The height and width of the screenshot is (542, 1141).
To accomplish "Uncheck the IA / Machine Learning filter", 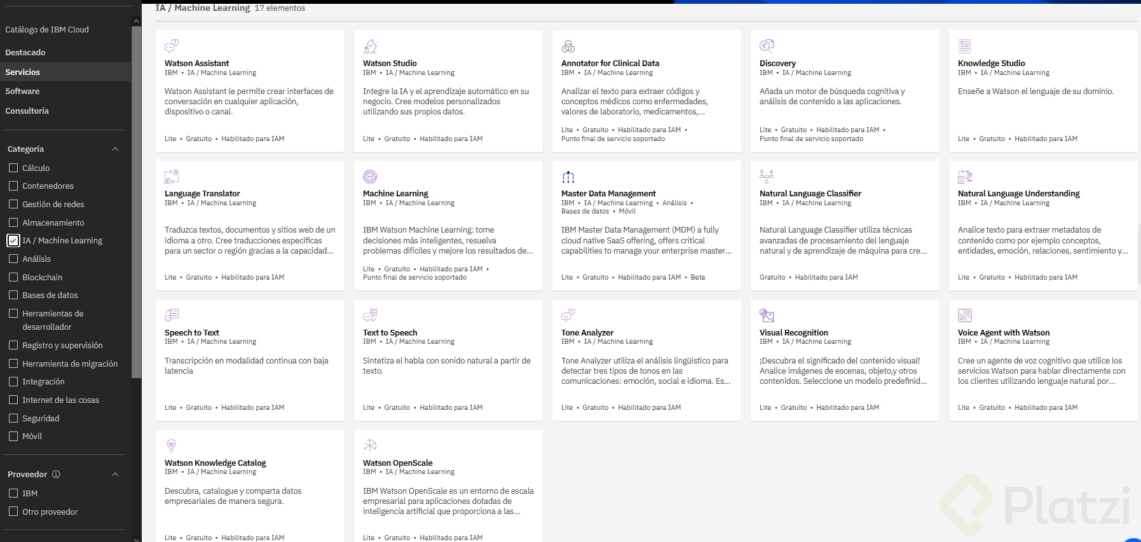I will (x=13, y=240).
